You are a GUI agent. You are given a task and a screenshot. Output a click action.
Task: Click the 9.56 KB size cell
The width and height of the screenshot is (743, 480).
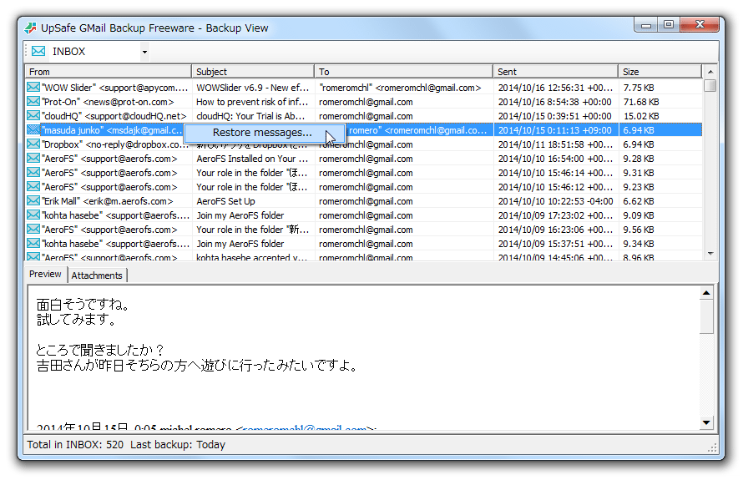(639, 230)
